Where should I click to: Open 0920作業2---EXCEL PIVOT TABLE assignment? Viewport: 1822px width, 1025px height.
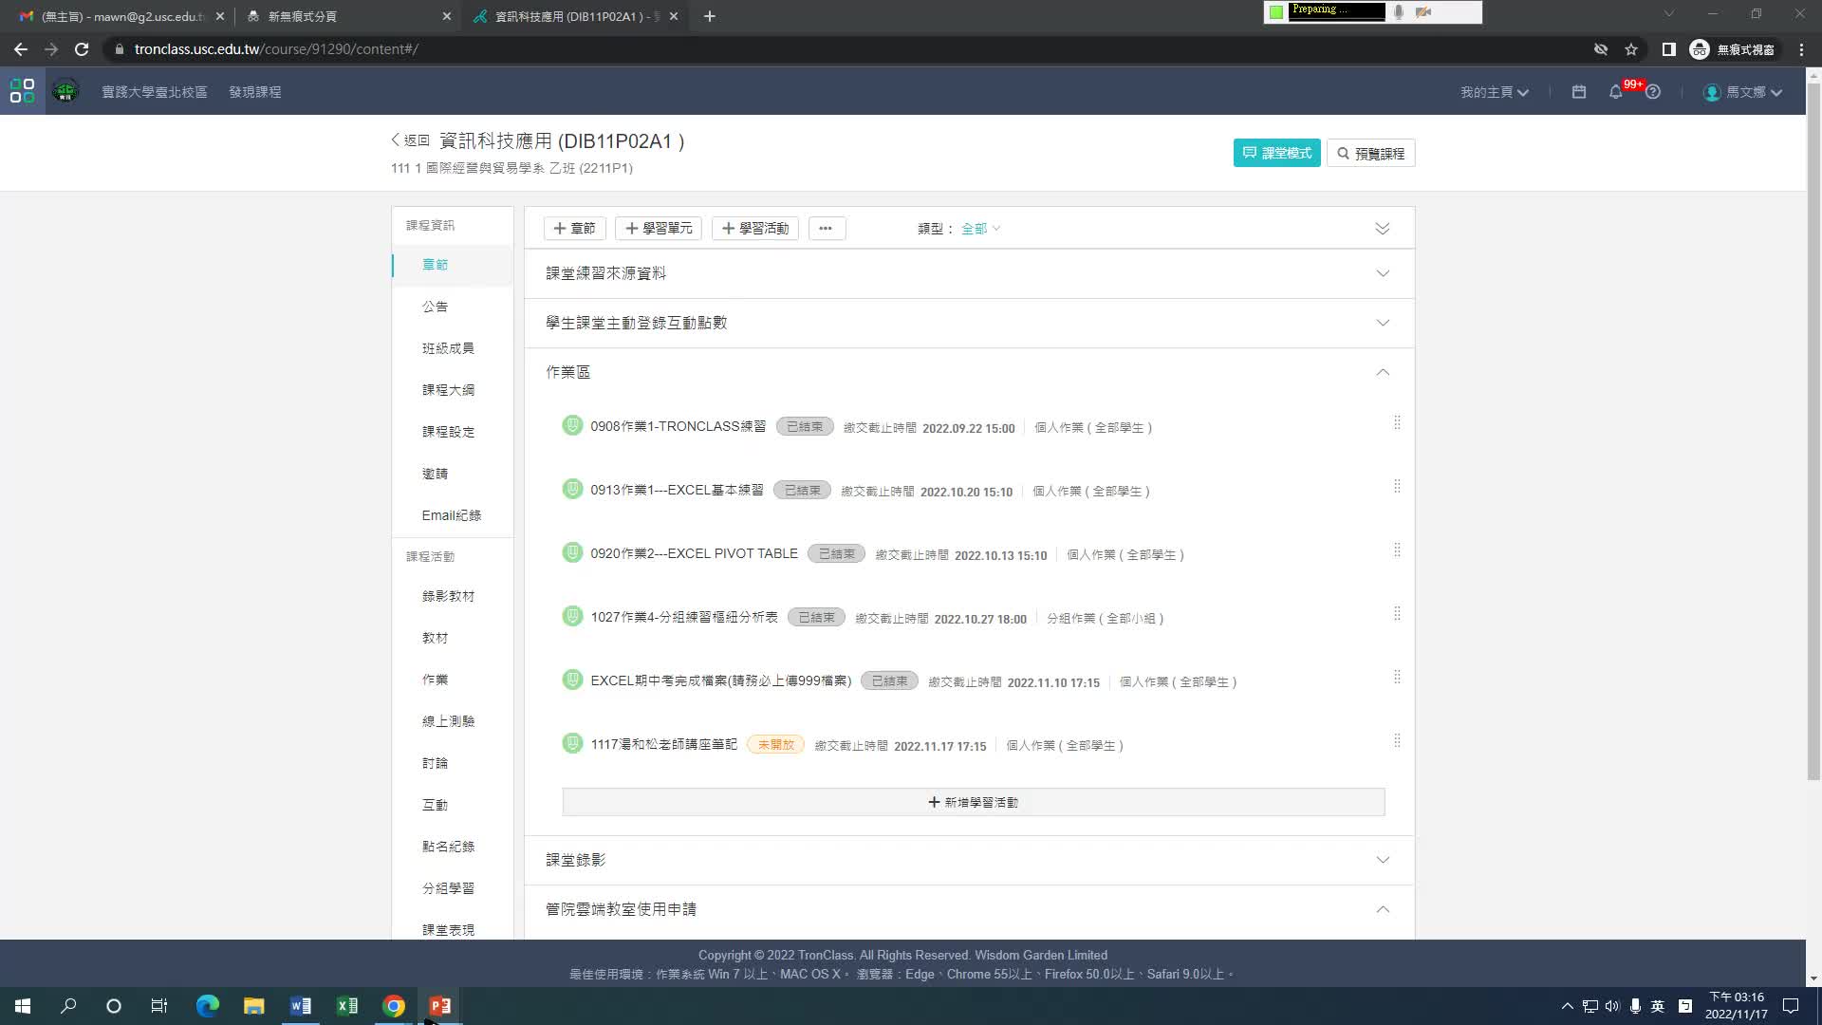(x=694, y=553)
